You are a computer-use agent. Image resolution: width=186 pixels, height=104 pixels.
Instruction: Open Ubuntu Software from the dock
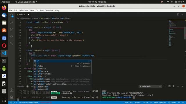pos(4,30)
